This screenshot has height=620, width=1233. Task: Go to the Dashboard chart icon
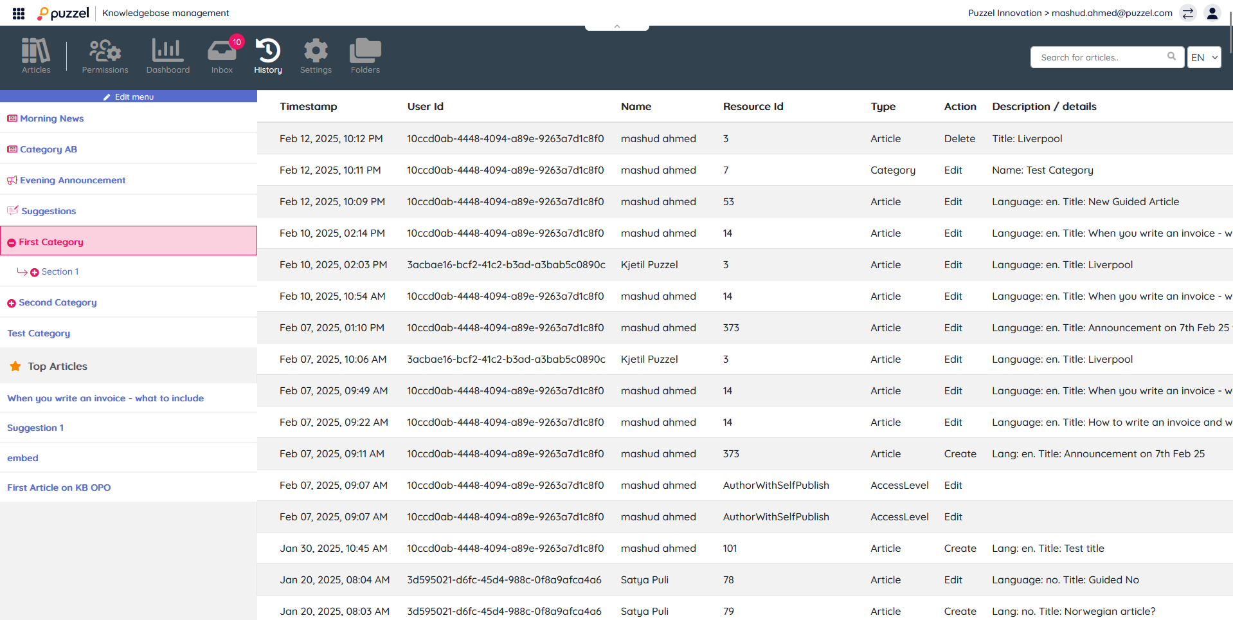(168, 55)
